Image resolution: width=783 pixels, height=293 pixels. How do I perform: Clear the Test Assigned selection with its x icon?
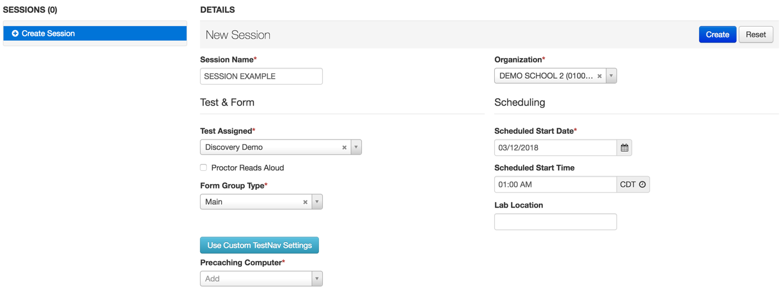point(344,147)
